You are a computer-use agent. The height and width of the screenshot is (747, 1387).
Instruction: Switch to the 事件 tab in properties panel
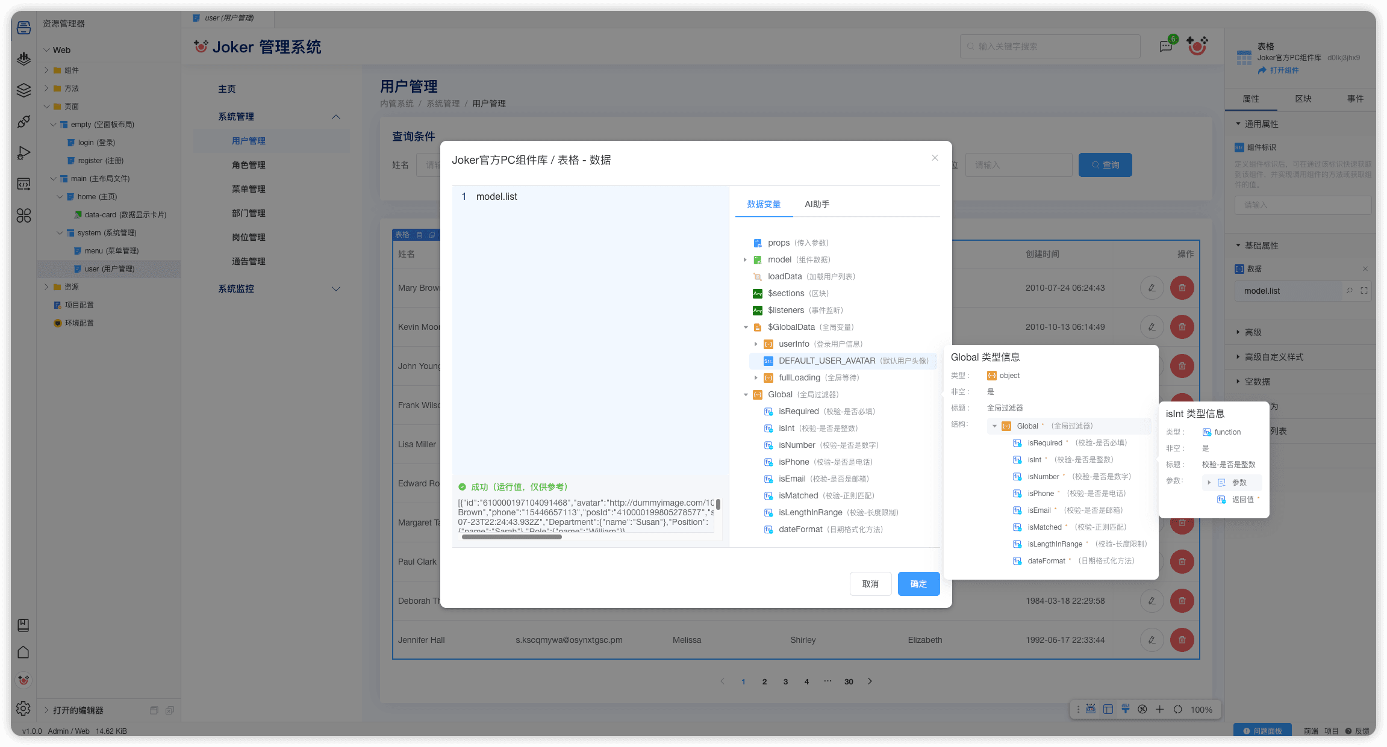[x=1355, y=99]
